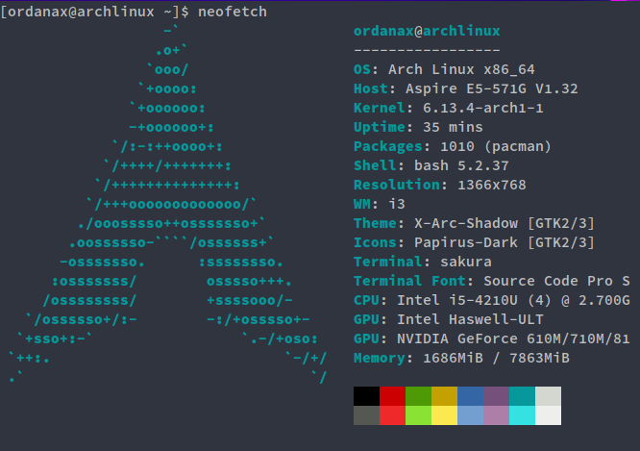Image resolution: width=640 pixels, height=451 pixels.
Task: Click the dark green color block
Action: [x=418, y=396]
